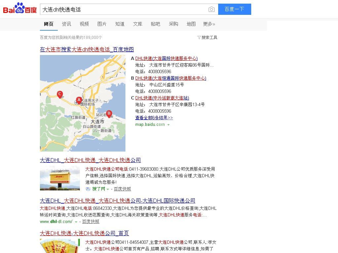The width and height of the screenshot is (338, 253).
Task: Expand dropdown arrow next to 搜了网
Action: point(108,189)
